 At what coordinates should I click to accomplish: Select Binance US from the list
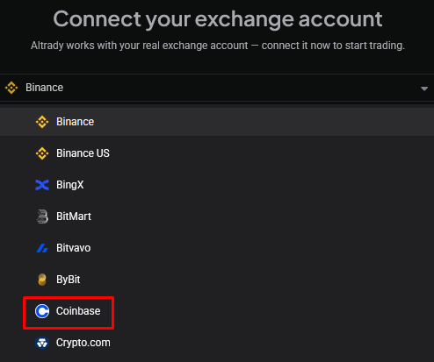[217, 153]
